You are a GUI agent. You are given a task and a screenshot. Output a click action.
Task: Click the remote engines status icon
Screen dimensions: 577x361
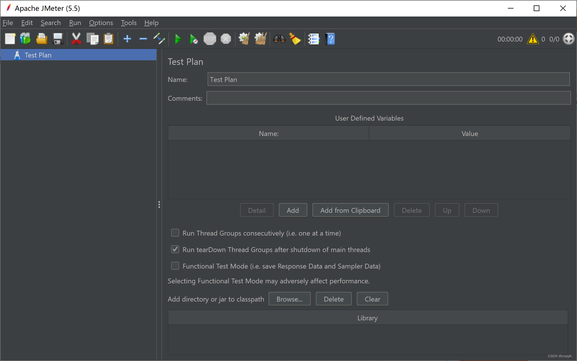pyautogui.click(x=568, y=39)
